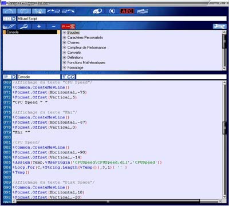Click the minus remove icon
Image resolution: width=229 pixels, height=206 pixels.
click(53, 26)
